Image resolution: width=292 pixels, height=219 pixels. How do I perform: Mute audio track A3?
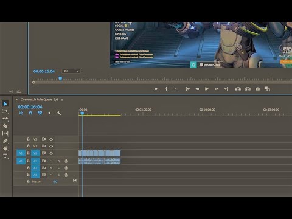pyautogui.click(x=51, y=175)
